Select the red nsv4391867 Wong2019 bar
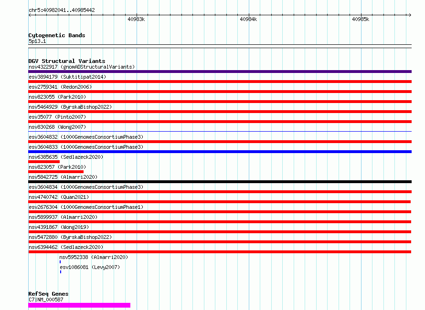The height and width of the screenshot is (310, 425). 220,232
